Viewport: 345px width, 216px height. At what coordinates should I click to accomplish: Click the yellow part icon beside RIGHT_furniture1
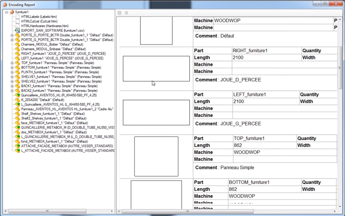[x=18, y=54]
